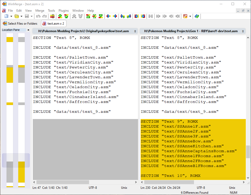Click the right file path header

point(191,31)
